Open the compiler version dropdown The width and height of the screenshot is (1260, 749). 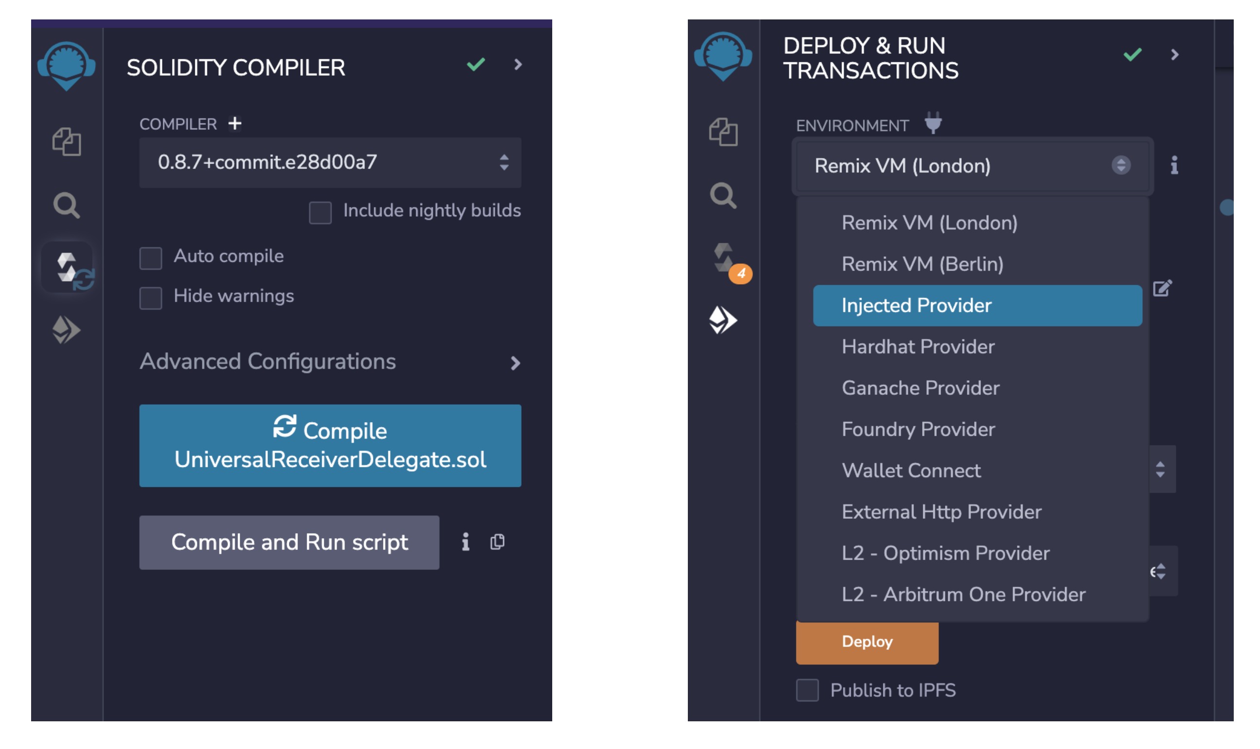[x=331, y=163]
